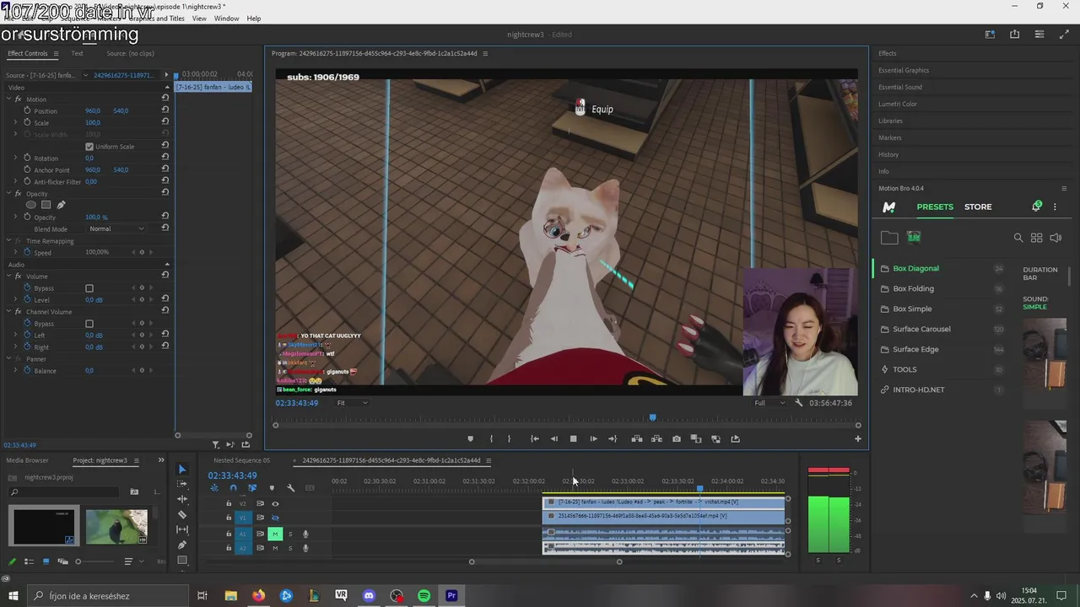The image size is (1080, 607).
Task: Expand Motion effect section
Action: tap(8, 99)
